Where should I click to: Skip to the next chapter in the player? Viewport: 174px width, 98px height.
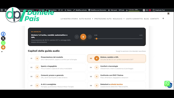point(90,37)
